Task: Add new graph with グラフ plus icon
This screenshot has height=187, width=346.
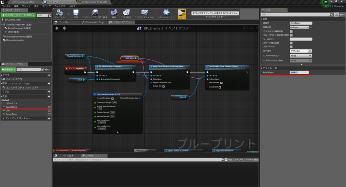Action: pos(49,75)
